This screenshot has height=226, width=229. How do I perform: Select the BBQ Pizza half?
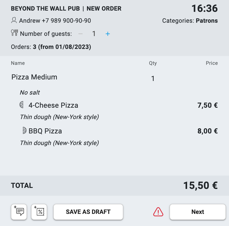point(45,131)
